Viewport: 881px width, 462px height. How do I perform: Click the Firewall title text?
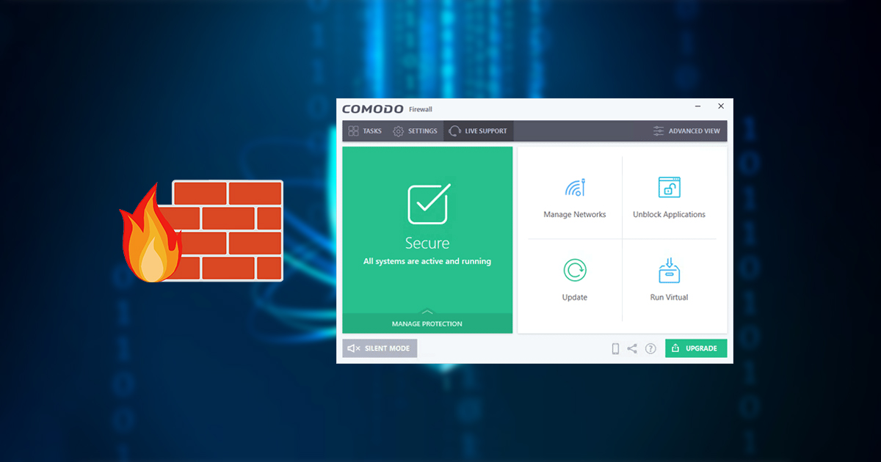tap(421, 110)
